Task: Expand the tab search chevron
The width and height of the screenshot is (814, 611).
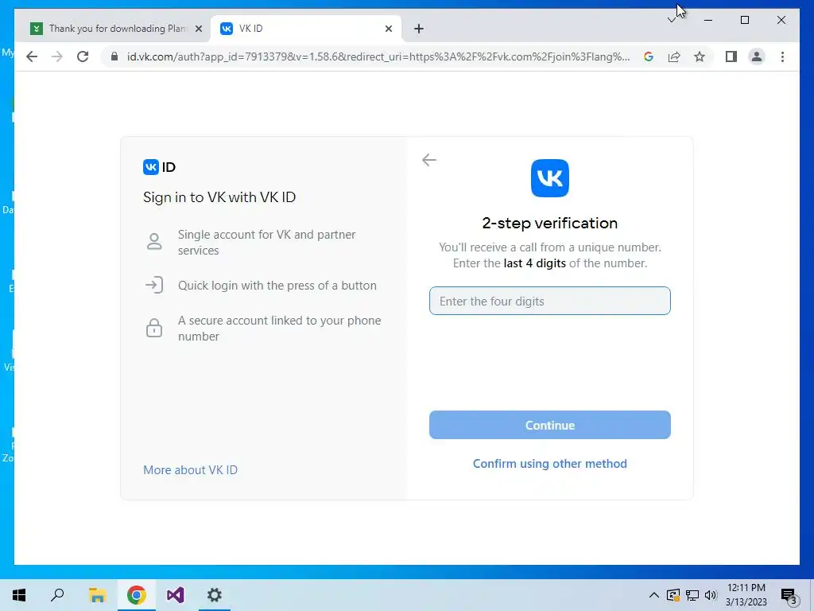Action: 671,20
